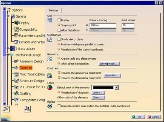
Task: Toggle Visualization of diagnosis checkbox
Action: pyautogui.click(x=59, y=92)
